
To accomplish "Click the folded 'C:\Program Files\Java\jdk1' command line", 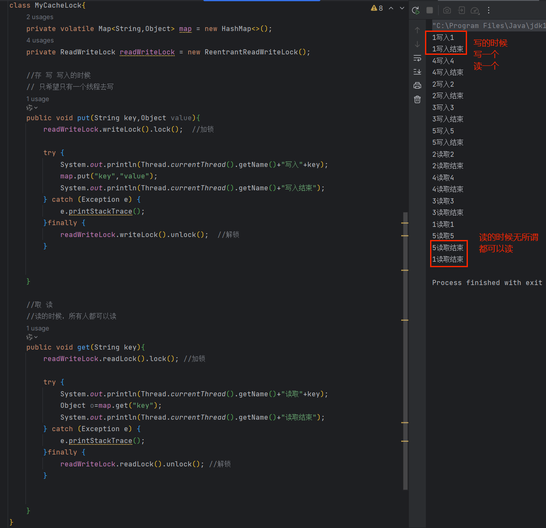I will (489, 26).
